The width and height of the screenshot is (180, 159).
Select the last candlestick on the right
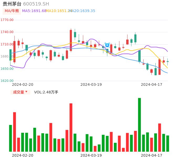168,61
